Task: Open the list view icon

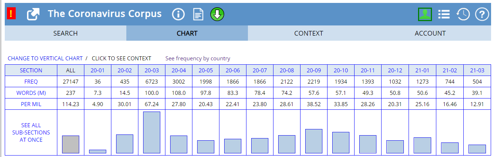Action: click(444, 14)
